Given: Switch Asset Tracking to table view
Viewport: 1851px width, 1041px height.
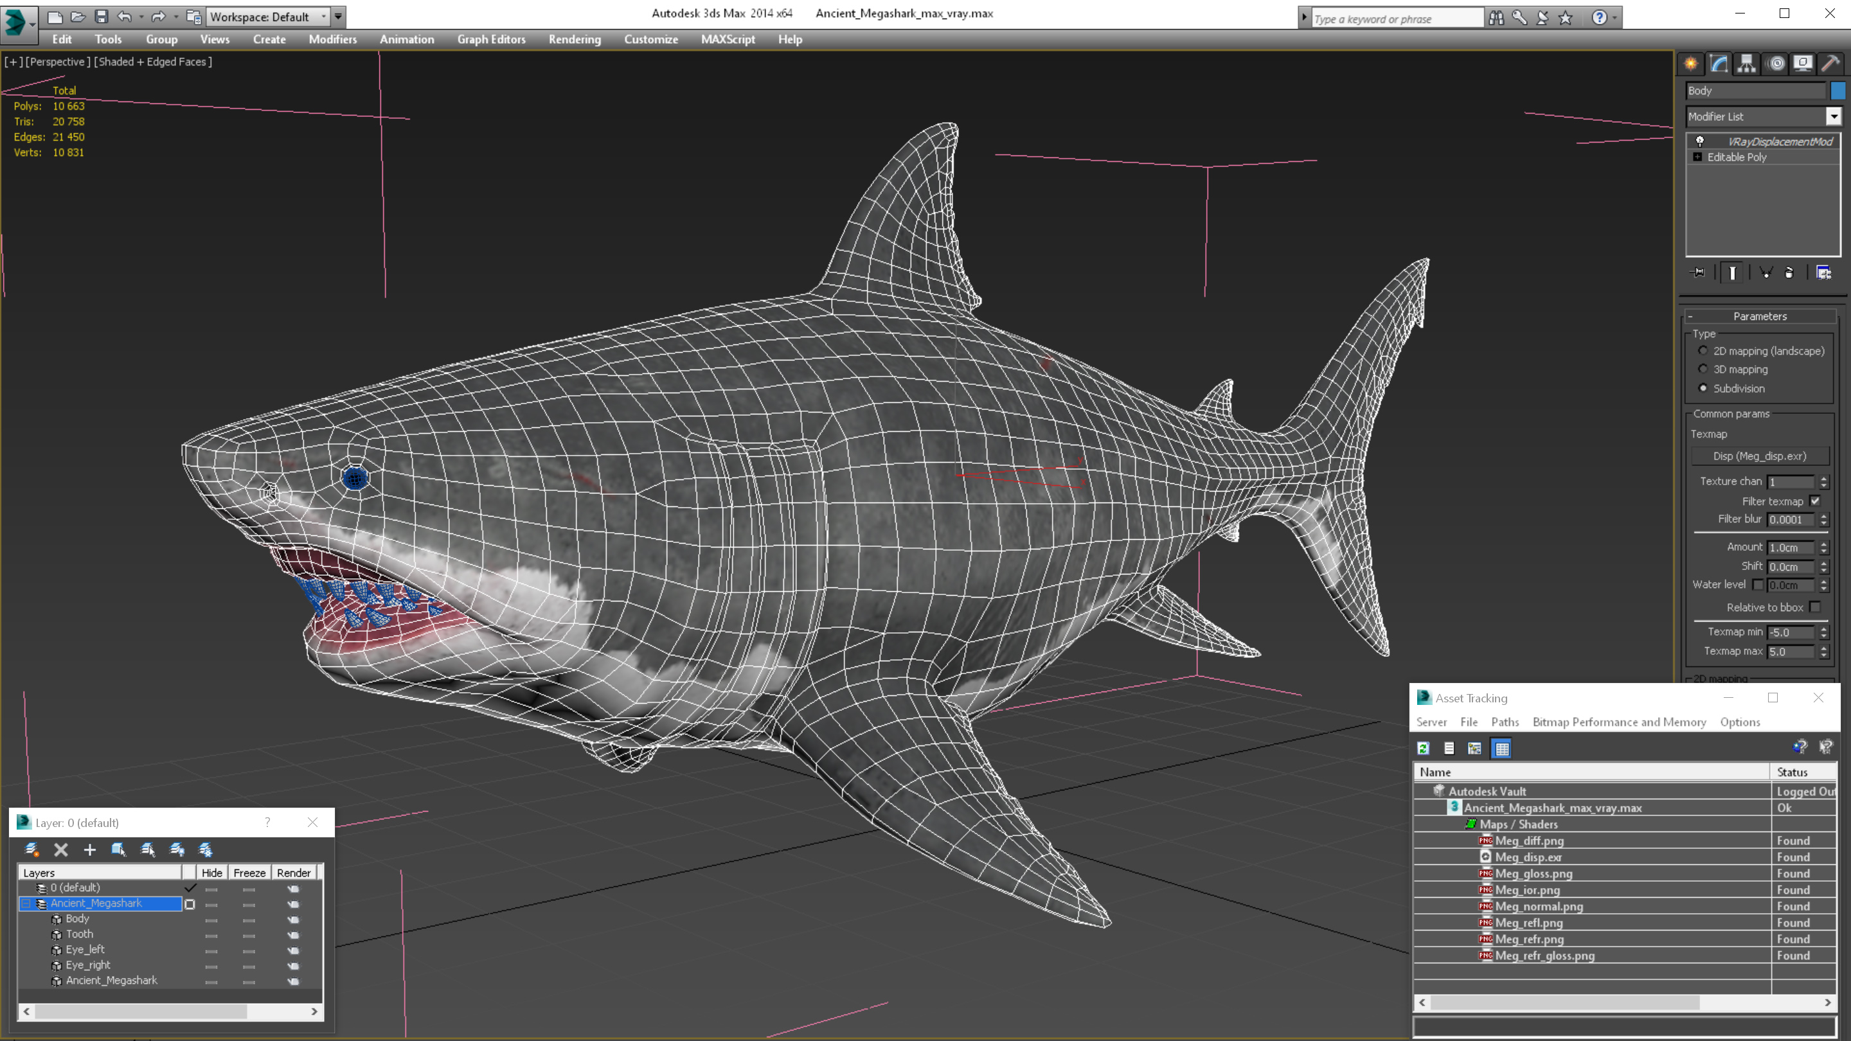Looking at the screenshot, I should click(x=1502, y=749).
